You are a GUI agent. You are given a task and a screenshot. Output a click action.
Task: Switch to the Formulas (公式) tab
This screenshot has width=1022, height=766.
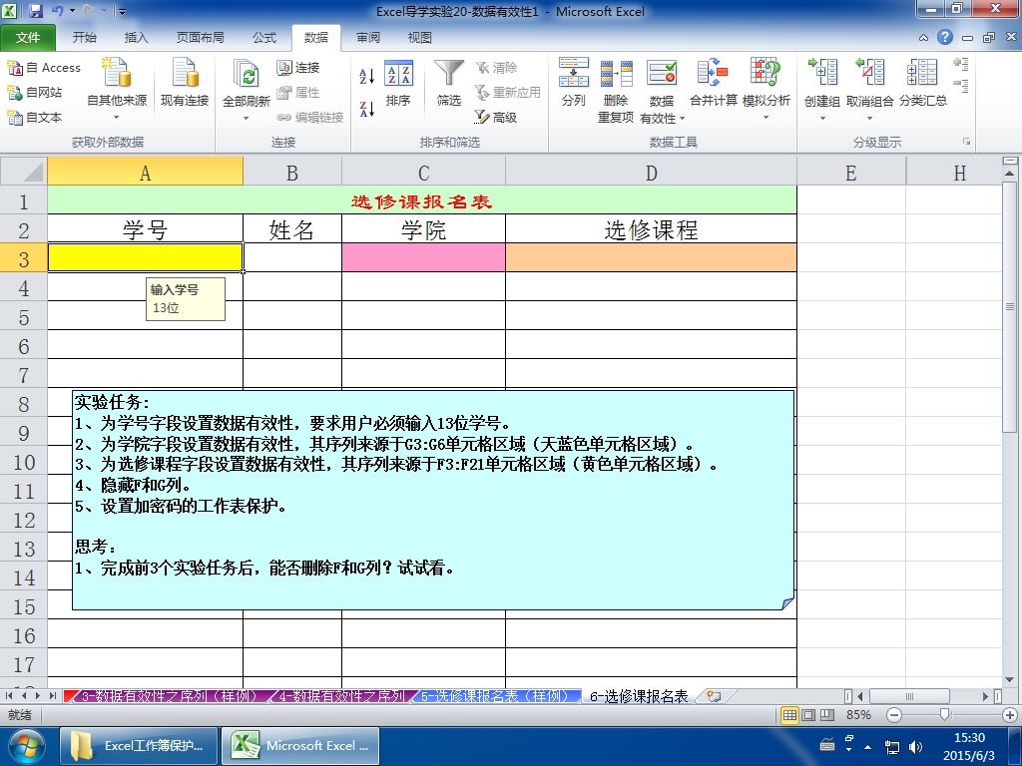pyautogui.click(x=264, y=38)
